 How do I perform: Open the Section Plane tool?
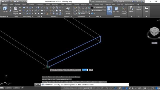click(68, 10)
